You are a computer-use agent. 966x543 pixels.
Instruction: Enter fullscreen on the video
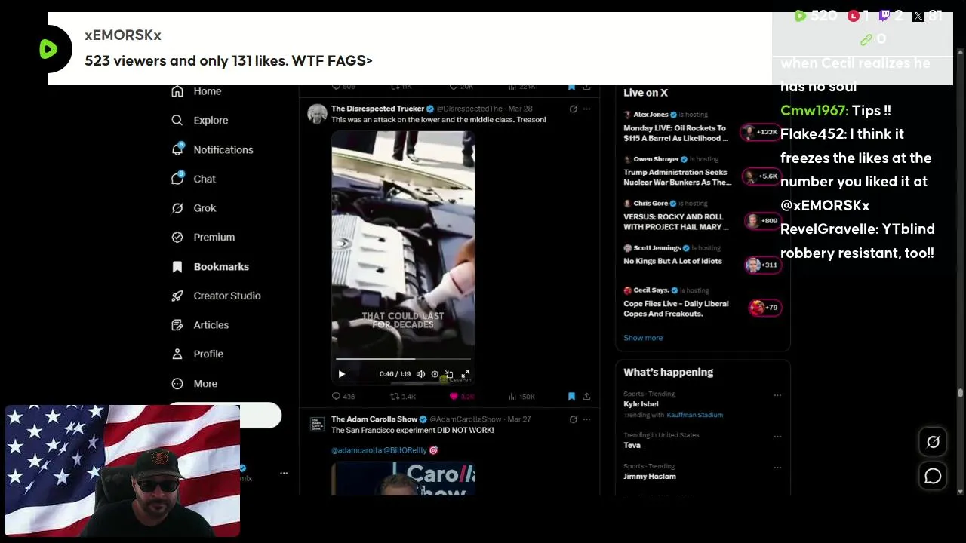466,374
